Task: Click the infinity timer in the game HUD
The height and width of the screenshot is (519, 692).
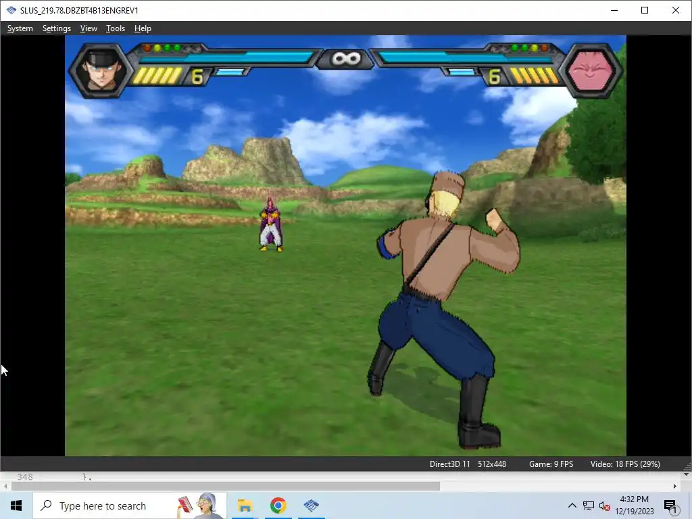Action: tap(346, 59)
